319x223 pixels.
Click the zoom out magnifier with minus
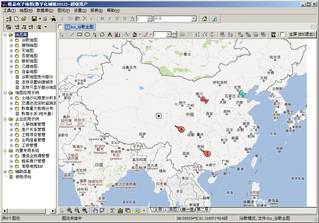tap(77, 211)
